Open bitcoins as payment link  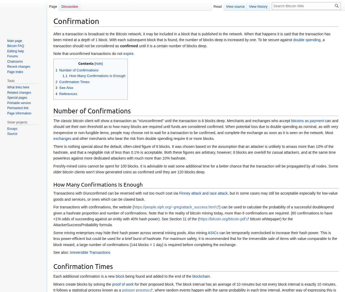[308, 121]
